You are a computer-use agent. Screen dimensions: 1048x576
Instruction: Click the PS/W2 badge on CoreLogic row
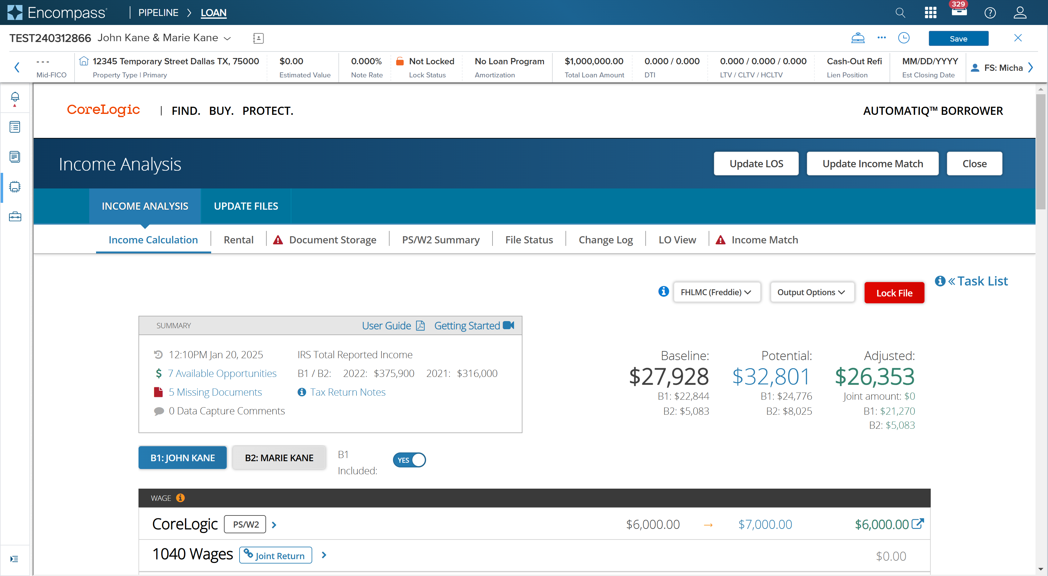(245, 524)
